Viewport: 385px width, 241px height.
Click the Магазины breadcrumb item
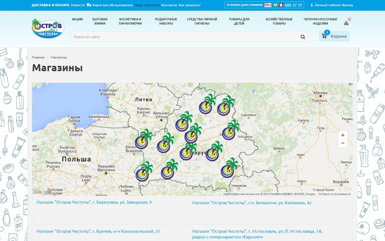coord(59,57)
